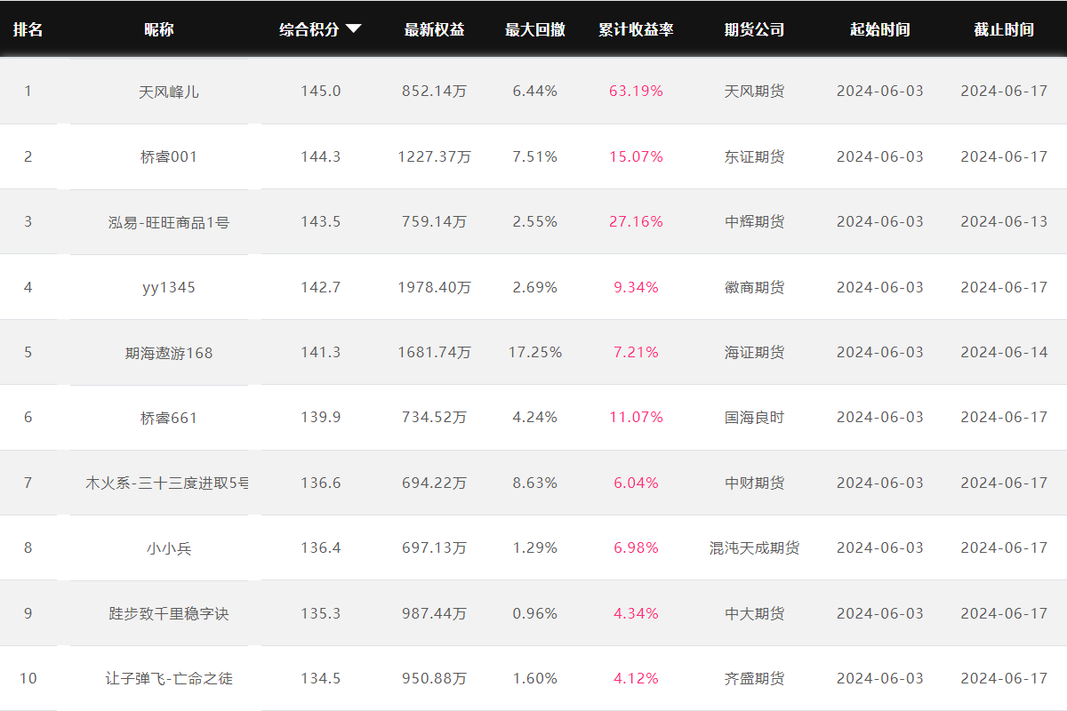Image resolution: width=1067 pixels, height=711 pixels.
Task: Click the 2024-06-14 end date
Action: click(1004, 352)
